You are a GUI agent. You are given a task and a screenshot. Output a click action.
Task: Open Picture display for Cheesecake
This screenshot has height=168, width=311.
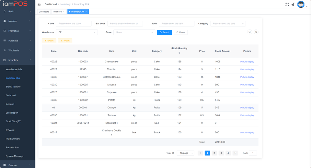247,62
